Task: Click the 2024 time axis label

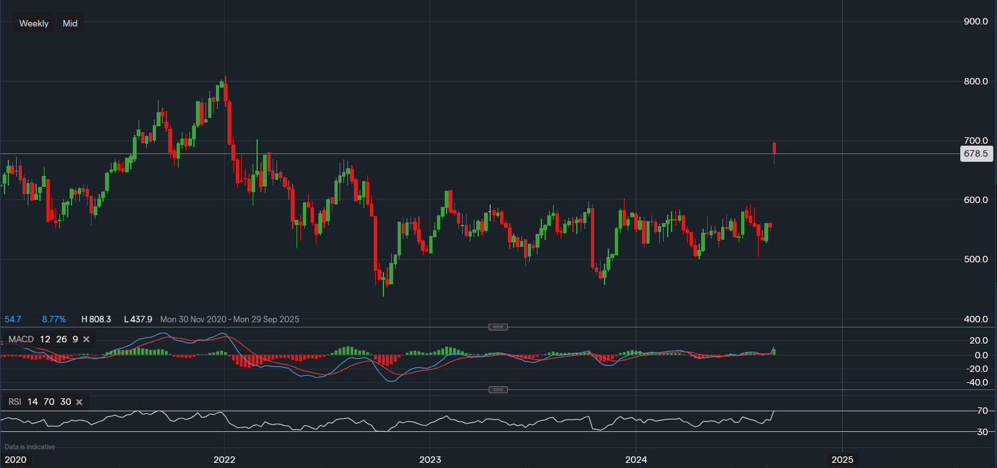Action: [x=636, y=460]
